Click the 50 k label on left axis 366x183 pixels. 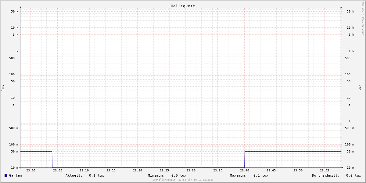coord(15,12)
